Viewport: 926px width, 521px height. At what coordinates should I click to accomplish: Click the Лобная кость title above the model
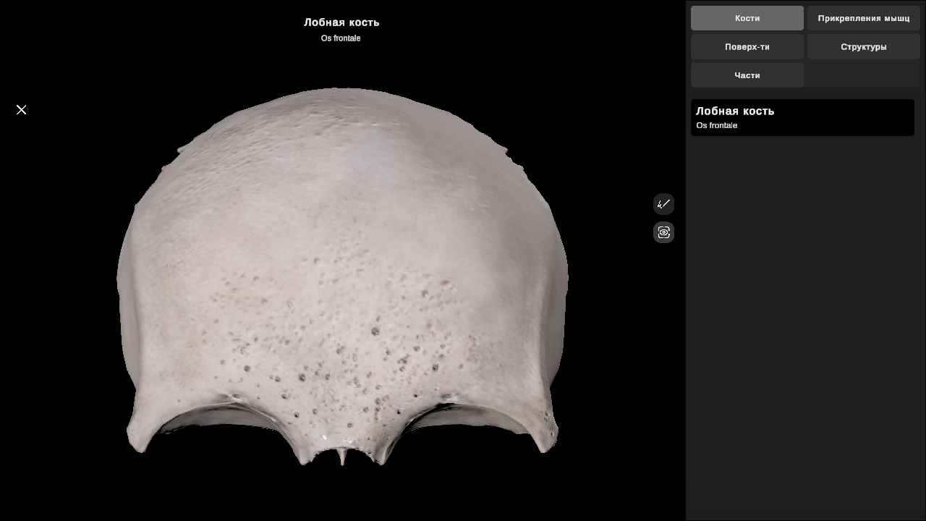pyautogui.click(x=341, y=22)
